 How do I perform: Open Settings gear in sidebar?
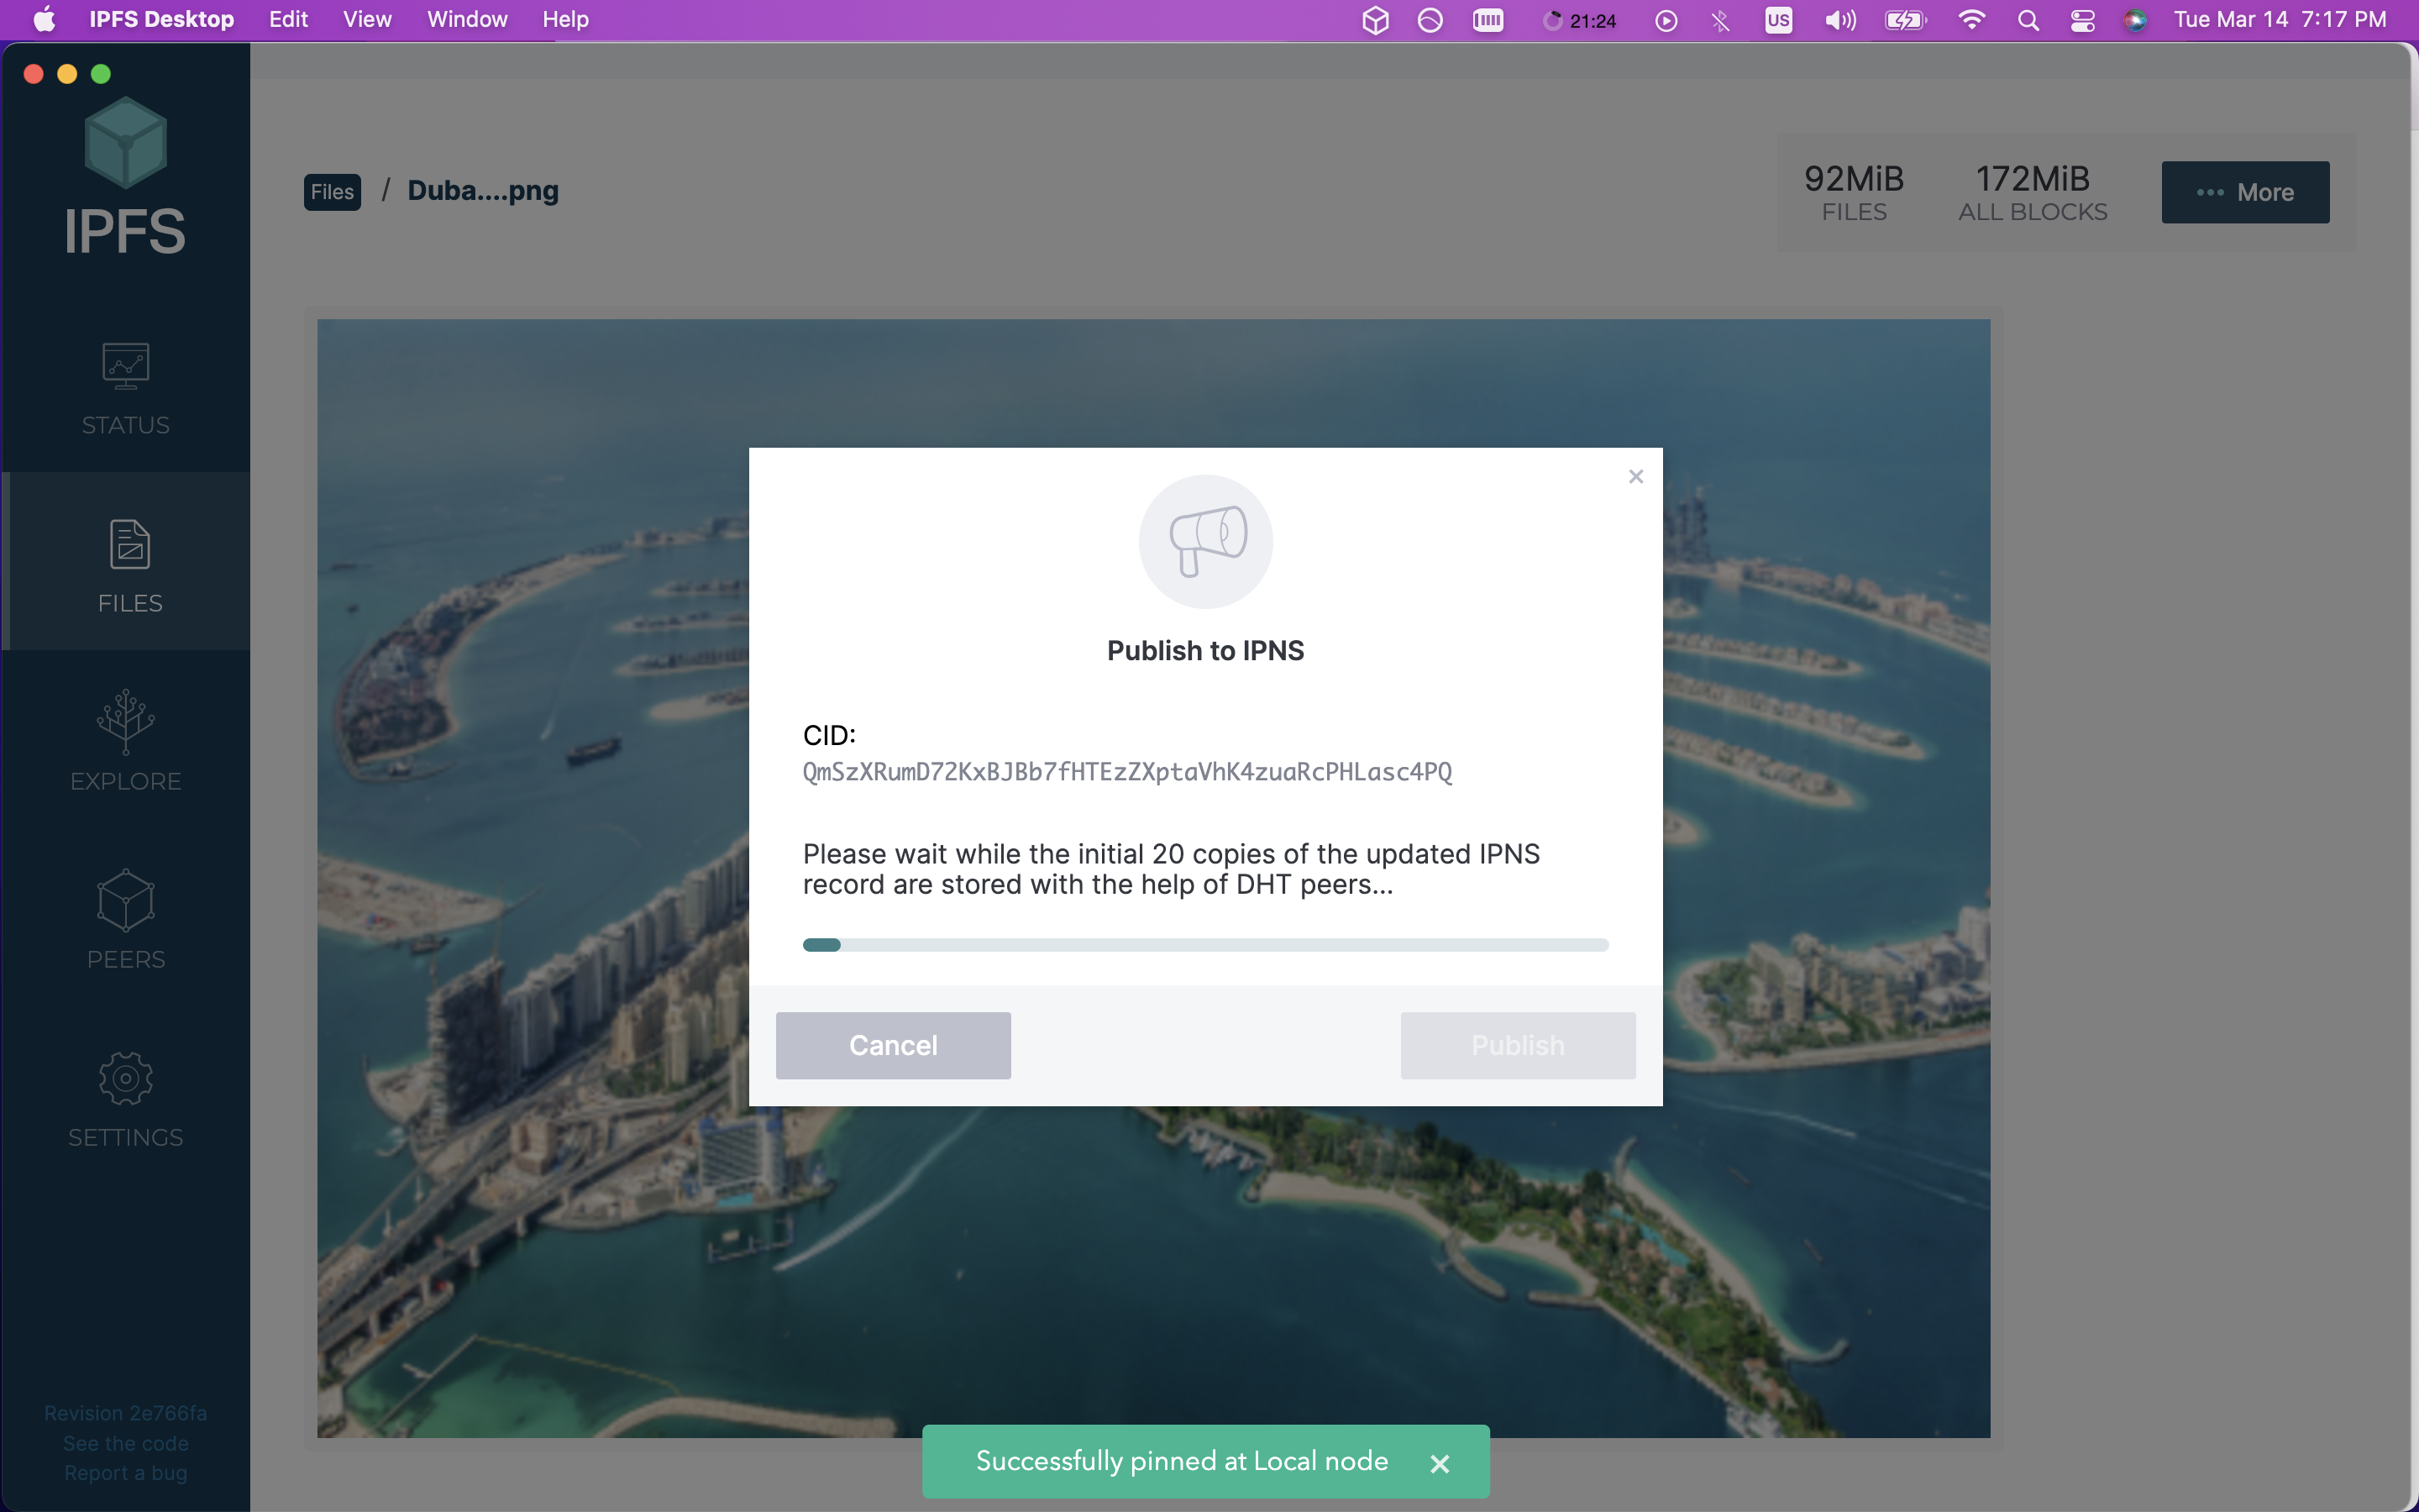click(125, 1078)
